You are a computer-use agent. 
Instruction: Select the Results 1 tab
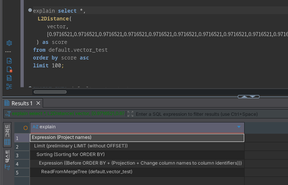(x=19, y=103)
